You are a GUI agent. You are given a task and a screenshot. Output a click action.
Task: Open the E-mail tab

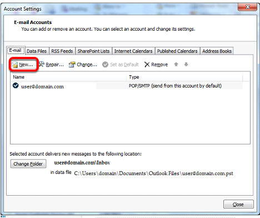16,50
